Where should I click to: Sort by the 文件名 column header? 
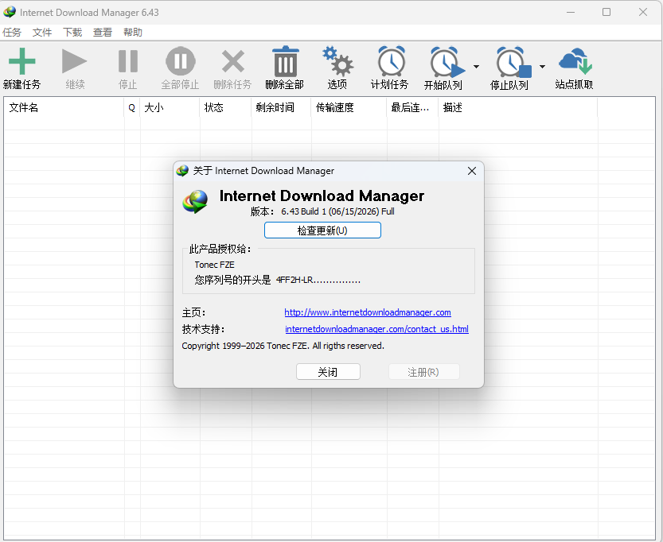tap(64, 107)
